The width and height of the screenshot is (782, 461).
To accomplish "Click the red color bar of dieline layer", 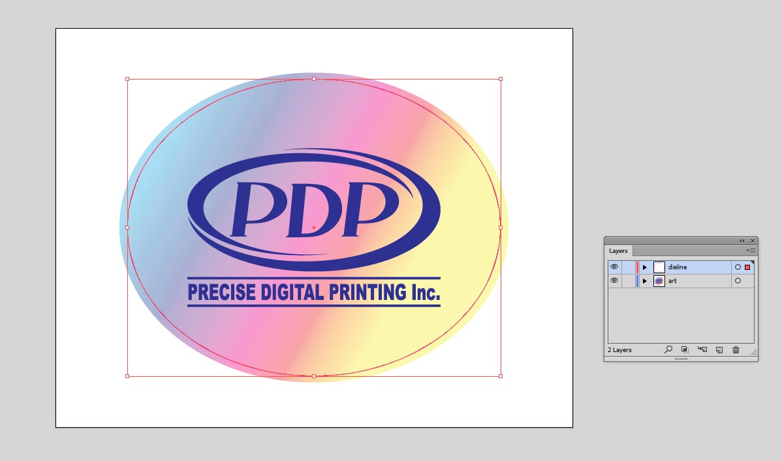I will click(637, 267).
